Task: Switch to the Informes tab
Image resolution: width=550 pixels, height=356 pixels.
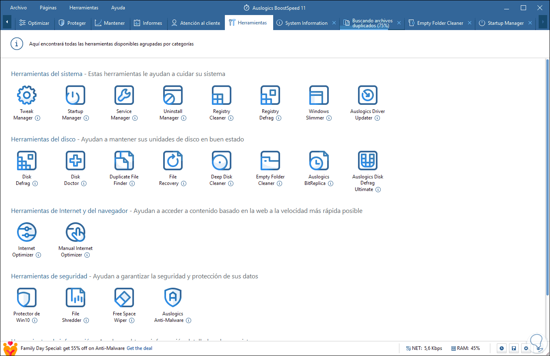Action: [x=148, y=23]
